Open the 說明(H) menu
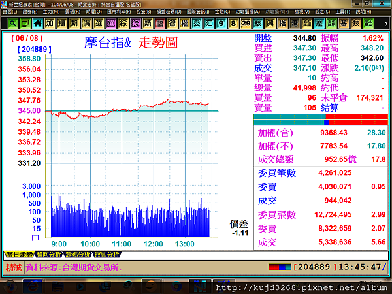This screenshot has width=392, height=294. tap(363, 12)
